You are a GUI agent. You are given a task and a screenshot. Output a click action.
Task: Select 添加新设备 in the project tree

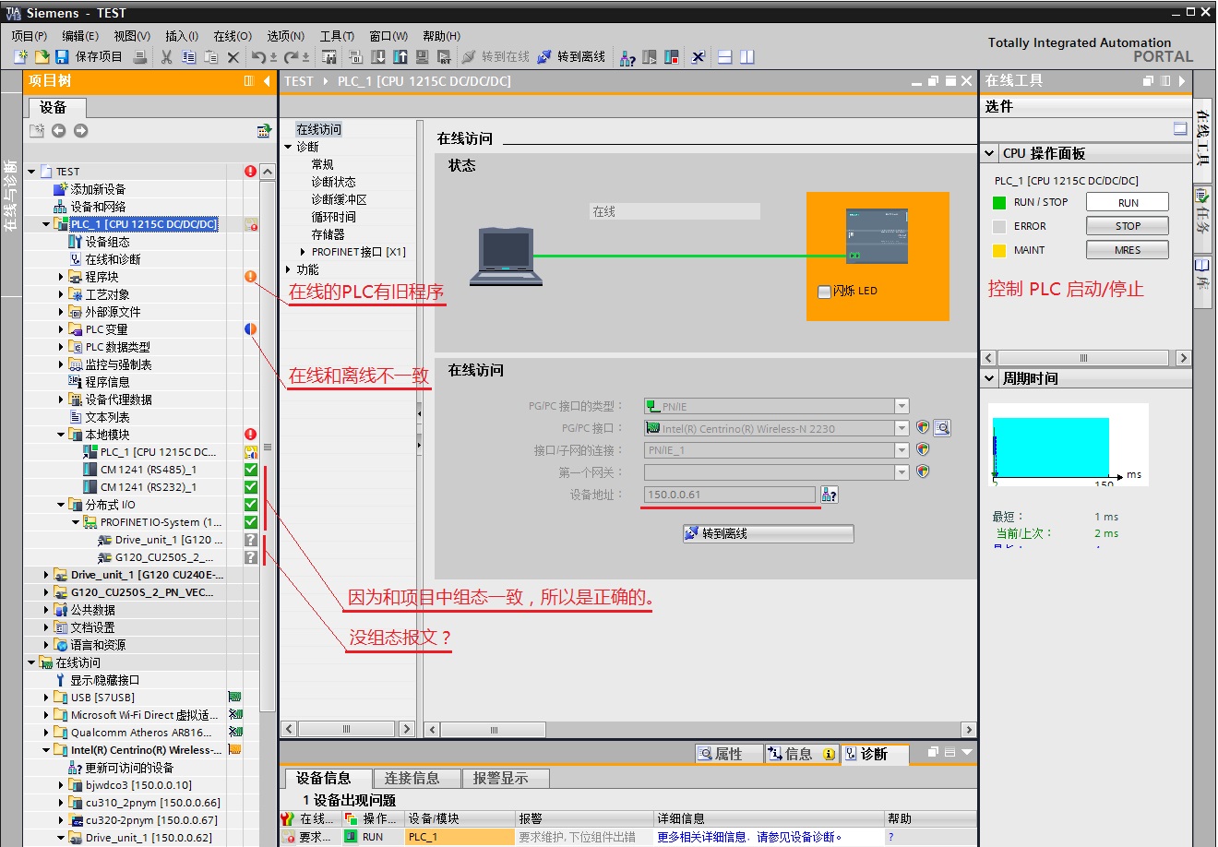pyautogui.click(x=98, y=189)
